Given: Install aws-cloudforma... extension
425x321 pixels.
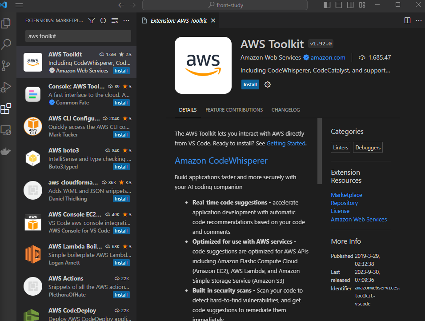Looking at the screenshot, I should click(121, 199).
